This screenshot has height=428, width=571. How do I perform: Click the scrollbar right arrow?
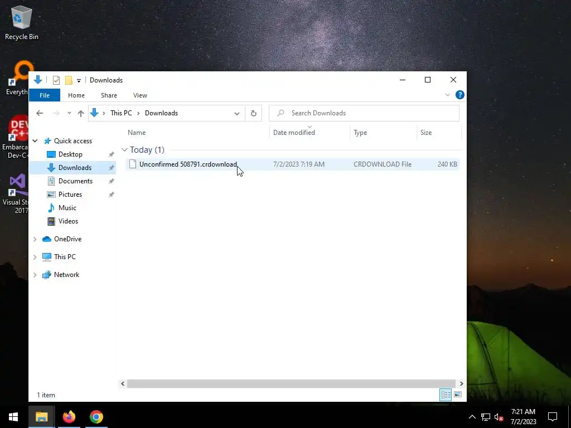coord(461,383)
